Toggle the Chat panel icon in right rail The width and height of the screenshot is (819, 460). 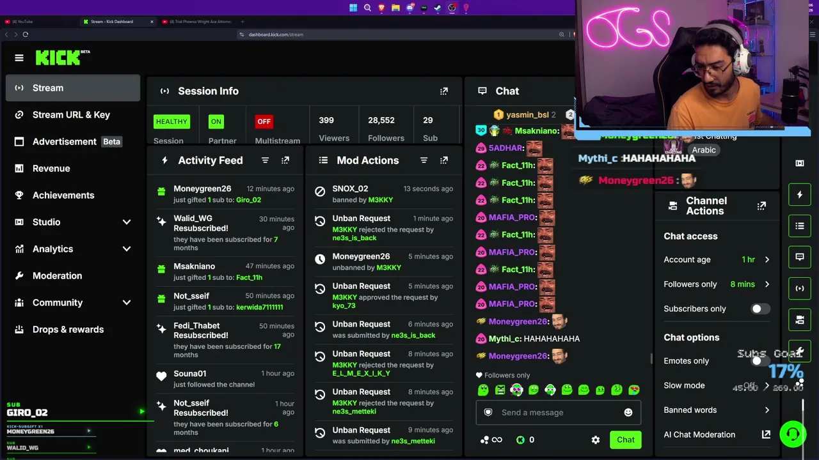[800, 257]
